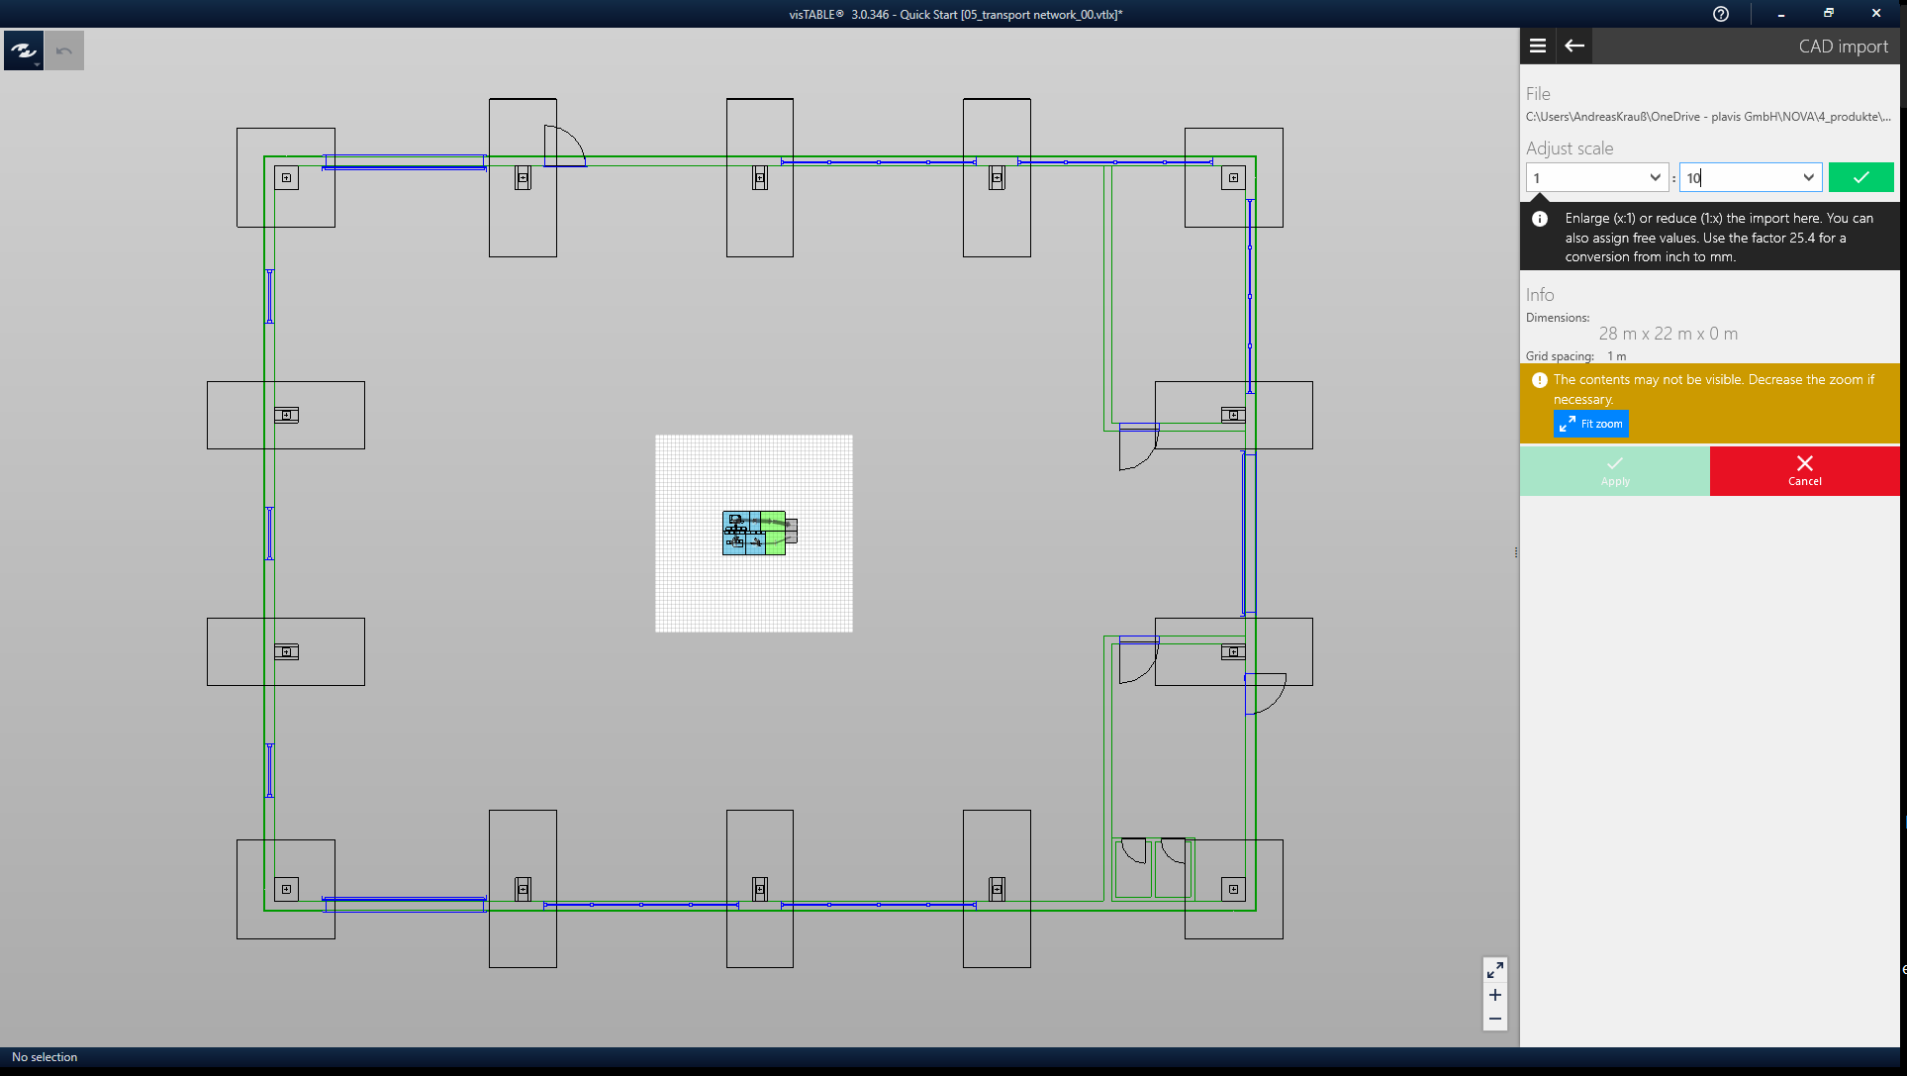The image size is (1907, 1076).
Task: Click the warning icon in yellow banner
Action: [x=1539, y=380]
